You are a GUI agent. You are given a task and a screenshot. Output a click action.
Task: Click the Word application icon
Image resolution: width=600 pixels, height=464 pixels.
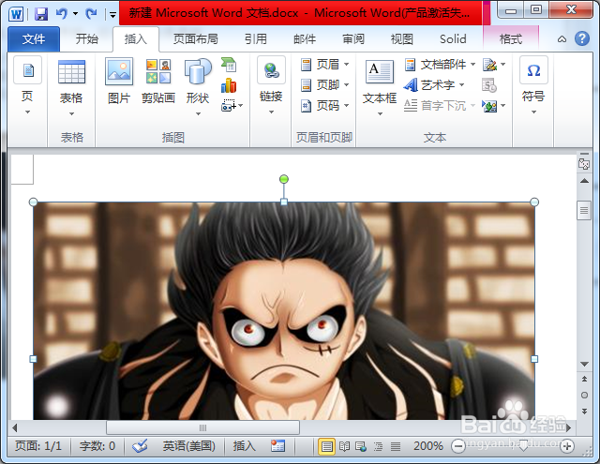coord(16,14)
